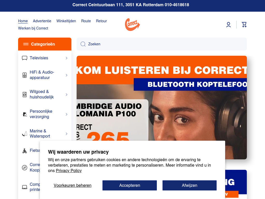Open the Retour navigation link
Screen dimensions: 265x199
click(x=101, y=21)
